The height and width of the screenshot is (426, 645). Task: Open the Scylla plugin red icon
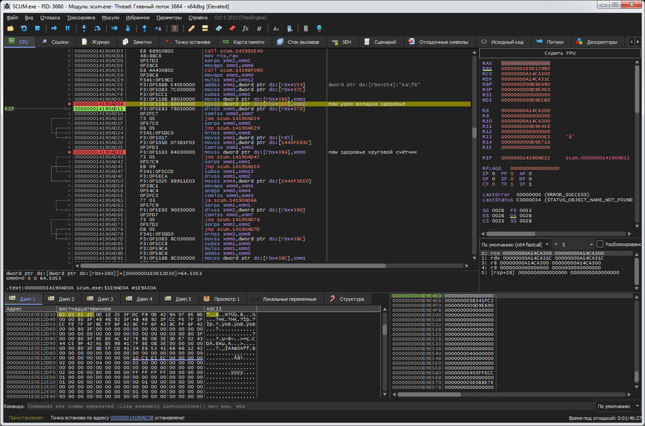click(175, 29)
